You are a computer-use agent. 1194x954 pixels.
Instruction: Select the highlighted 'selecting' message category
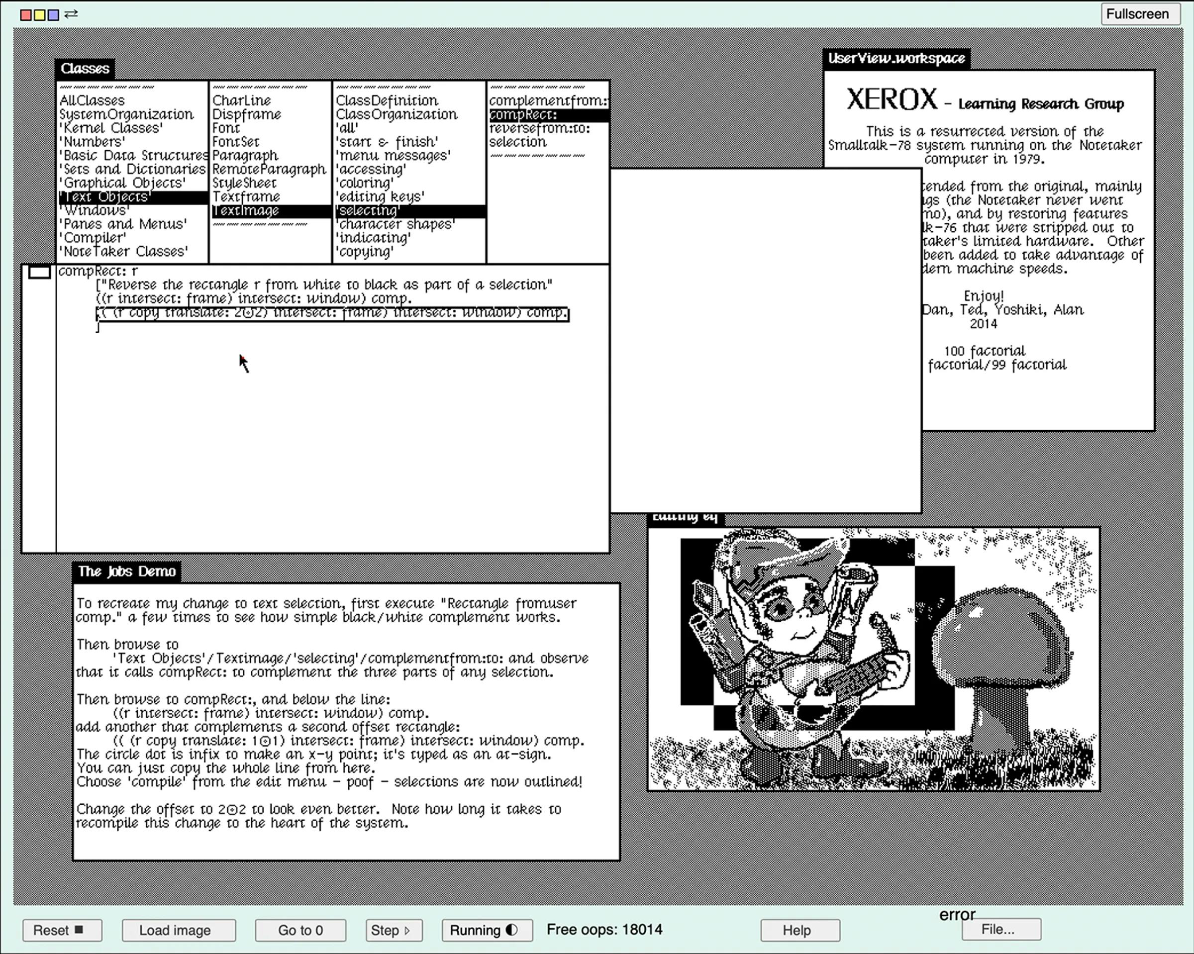tap(367, 210)
